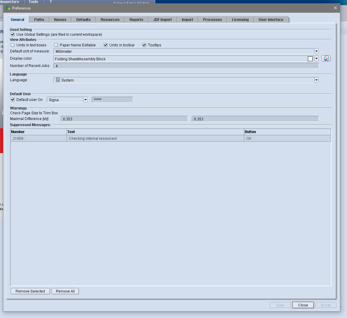Open the Import tab
Screen dimensions: 347x318
coord(187,20)
